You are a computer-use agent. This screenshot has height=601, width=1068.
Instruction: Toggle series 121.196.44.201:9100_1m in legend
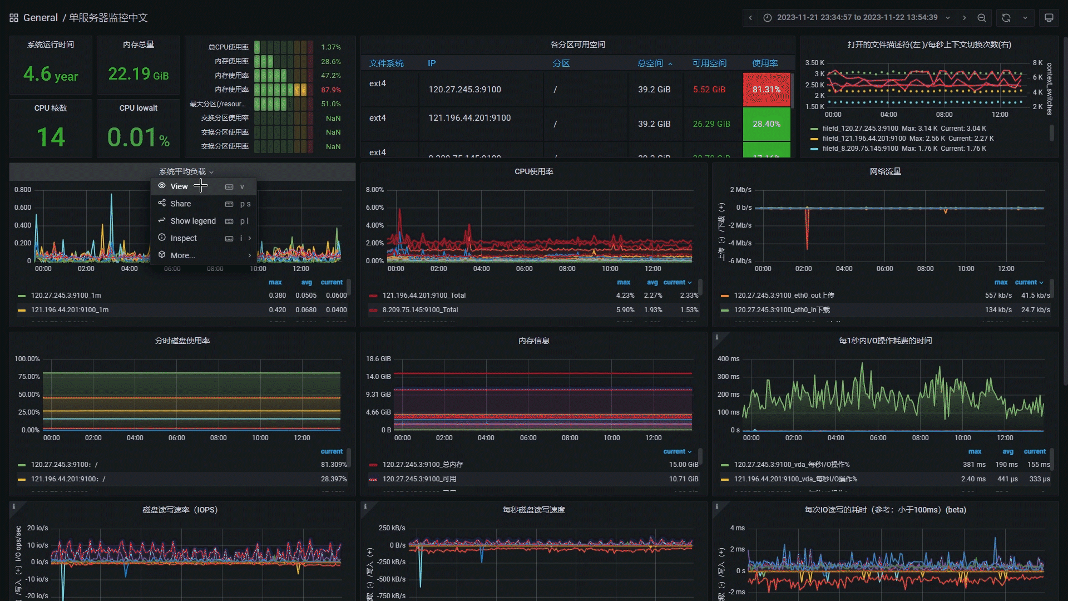pyautogui.click(x=70, y=310)
